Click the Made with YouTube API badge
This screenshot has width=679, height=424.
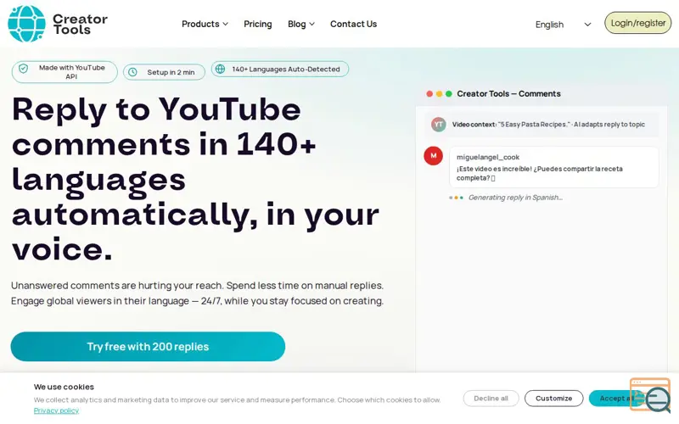[65, 72]
